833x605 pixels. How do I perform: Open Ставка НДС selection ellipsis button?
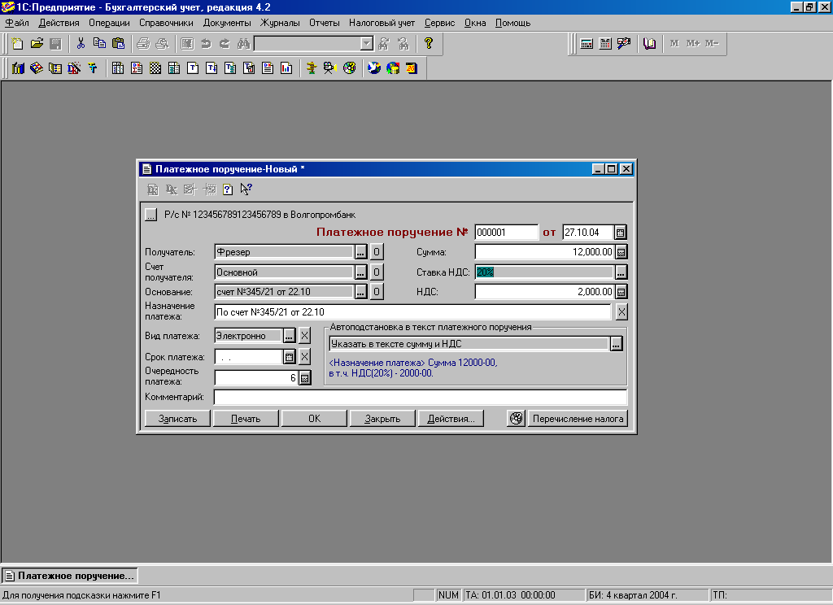point(621,272)
